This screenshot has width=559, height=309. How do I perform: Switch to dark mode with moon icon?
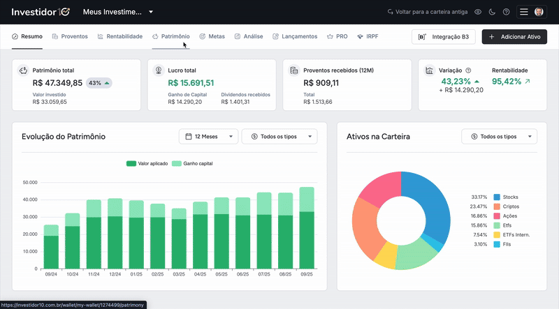[x=492, y=12]
